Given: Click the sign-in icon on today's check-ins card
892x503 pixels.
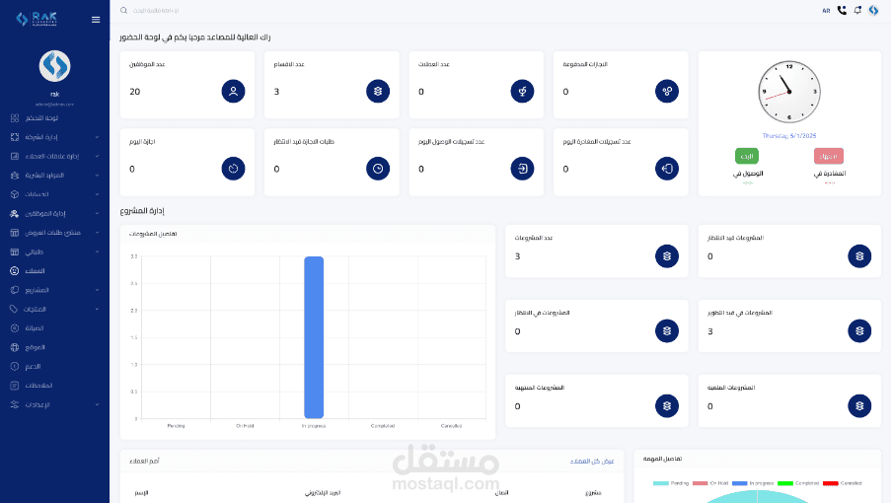Looking at the screenshot, I should click(x=522, y=169).
